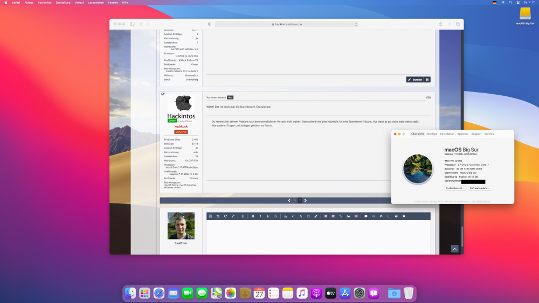
Task: Apply italic formatting in the reply editor
Action: [x=260, y=216]
